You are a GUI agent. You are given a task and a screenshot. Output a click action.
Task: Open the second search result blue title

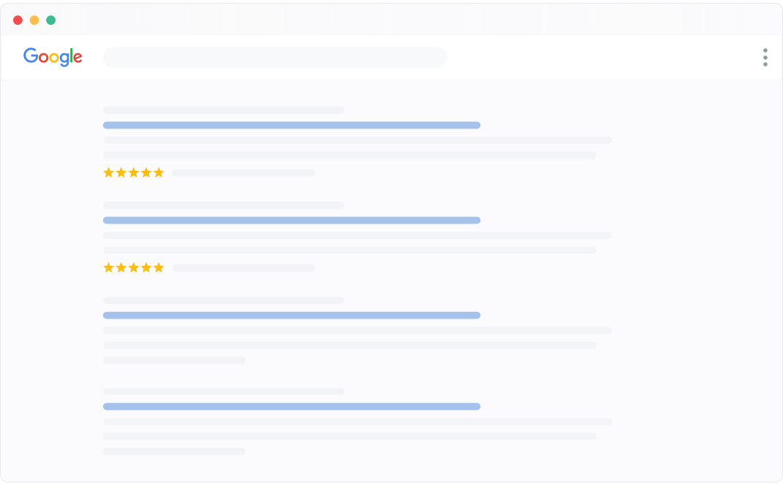tap(291, 221)
